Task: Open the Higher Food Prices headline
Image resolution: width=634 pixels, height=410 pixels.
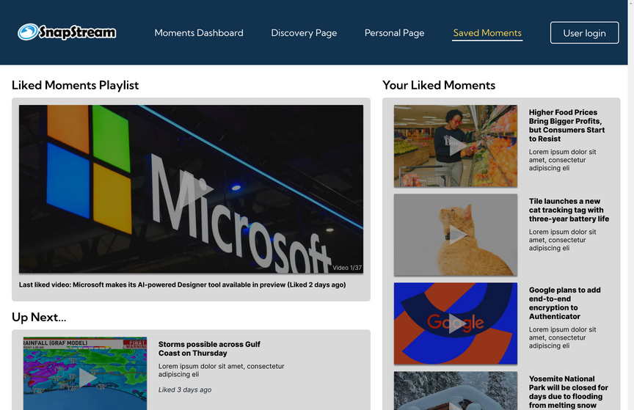Action: (566, 125)
